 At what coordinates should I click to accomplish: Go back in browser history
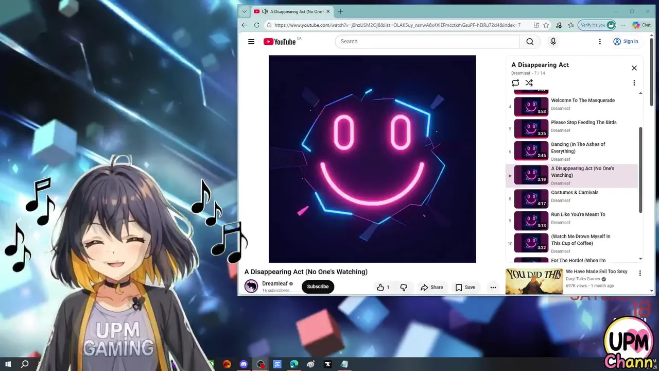244,25
